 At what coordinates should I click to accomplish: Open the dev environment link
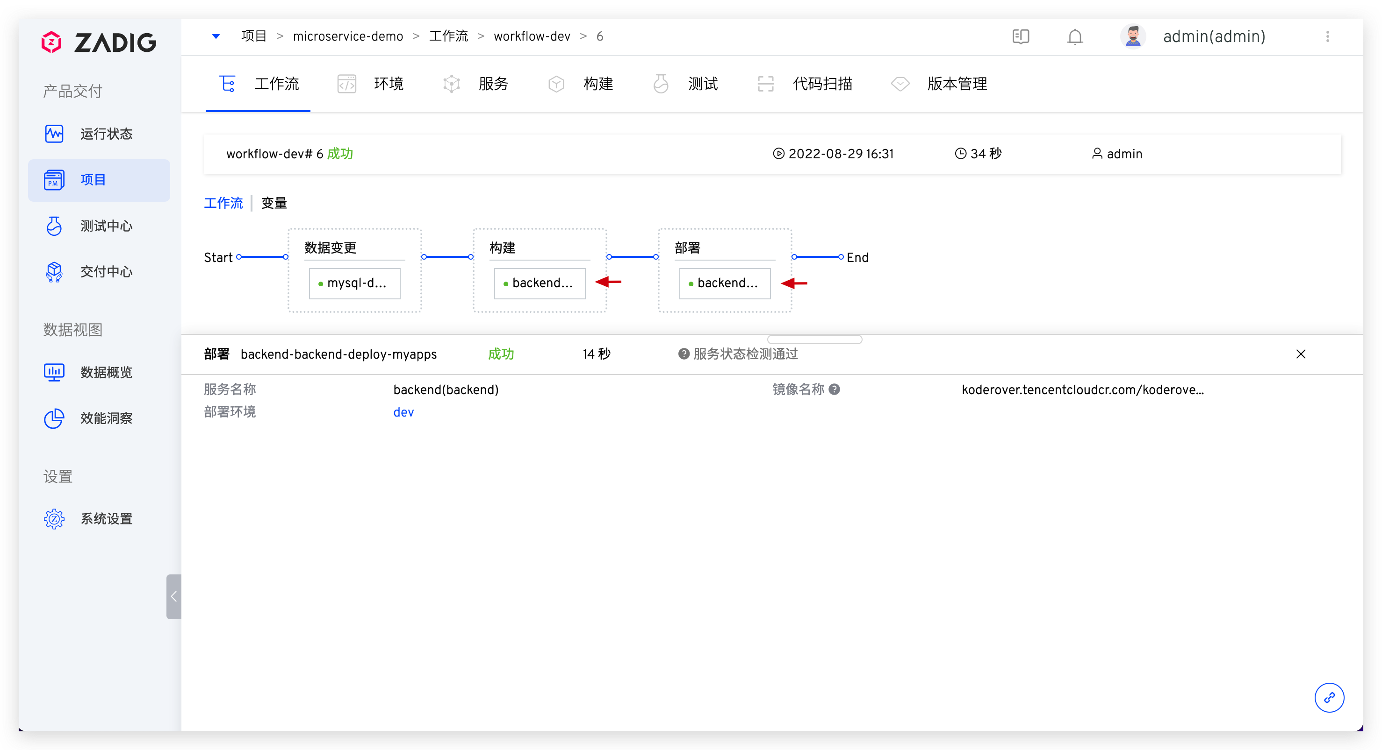403,412
